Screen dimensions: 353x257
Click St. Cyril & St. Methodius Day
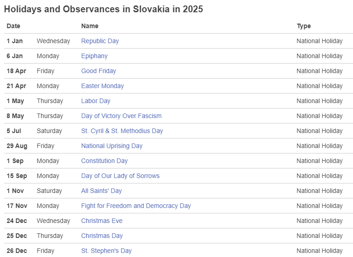point(122,131)
